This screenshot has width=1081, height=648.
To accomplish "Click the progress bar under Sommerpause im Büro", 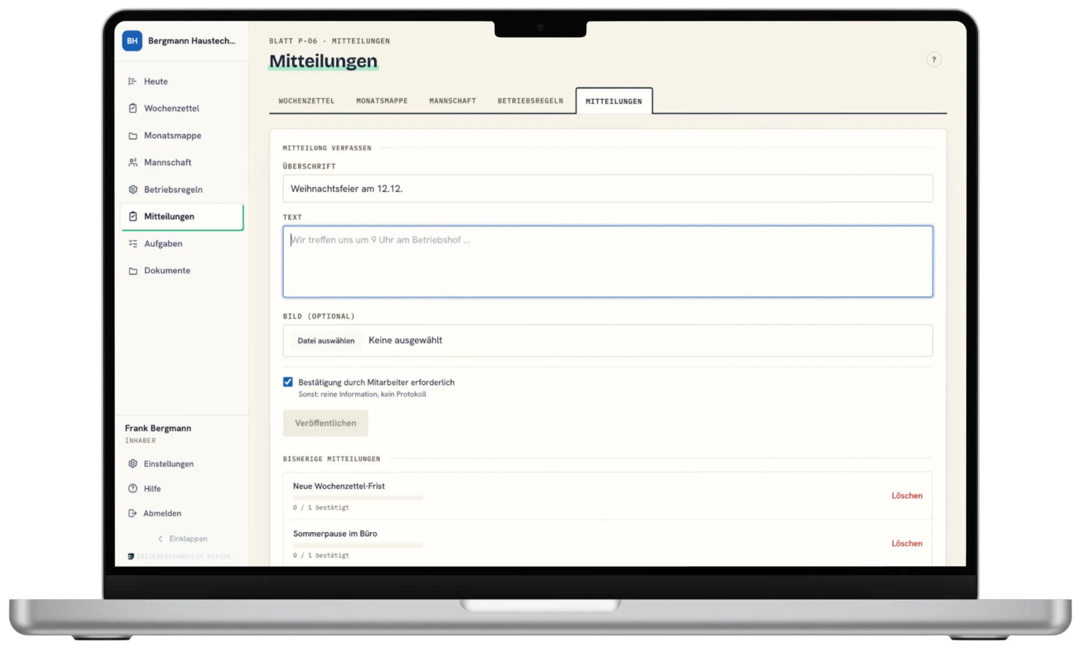I will tap(358, 546).
